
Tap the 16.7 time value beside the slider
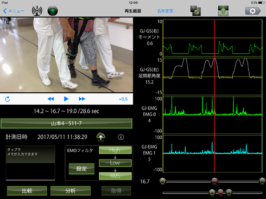pyautogui.click(x=145, y=181)
